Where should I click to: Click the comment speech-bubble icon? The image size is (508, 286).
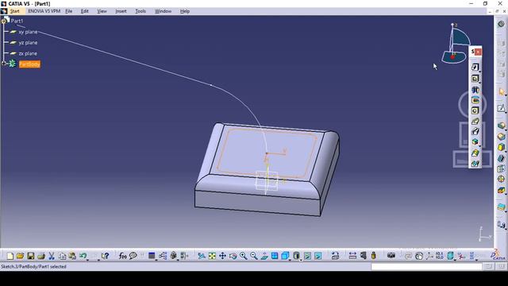133,256
